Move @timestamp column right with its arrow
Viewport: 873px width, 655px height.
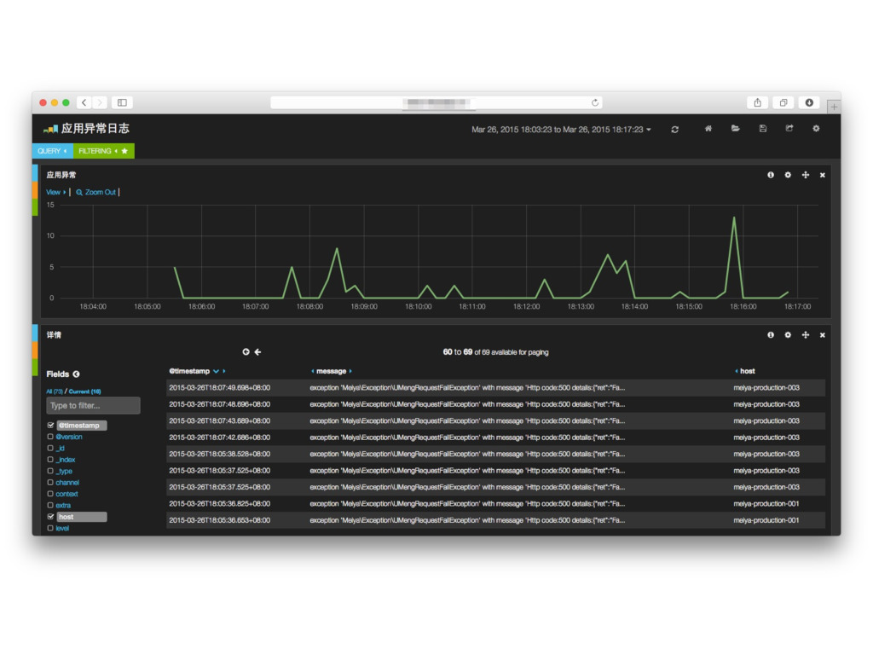[224, 371]
